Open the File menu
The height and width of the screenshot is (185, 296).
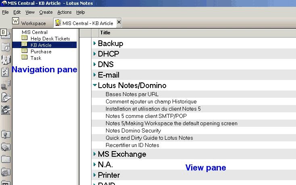[5, 12]
